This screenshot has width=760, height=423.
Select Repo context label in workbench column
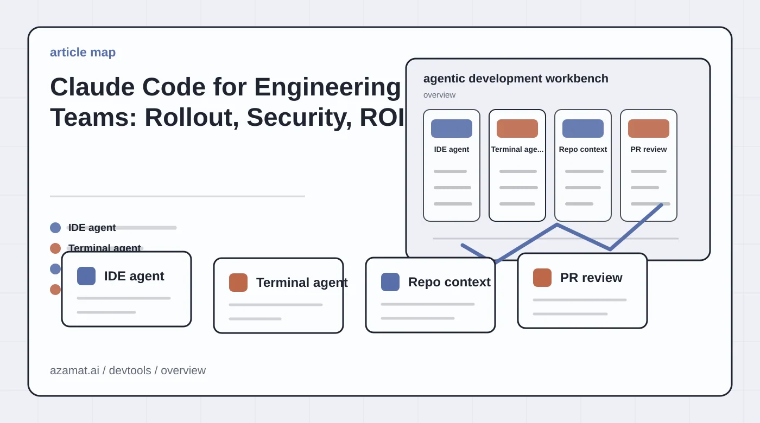click(583, 149)
